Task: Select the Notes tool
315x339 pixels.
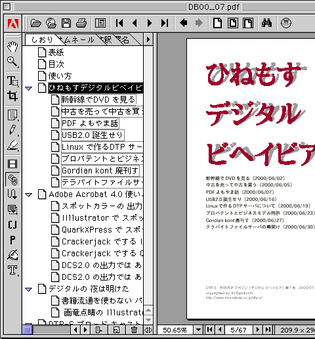Action: pos(12,115)
